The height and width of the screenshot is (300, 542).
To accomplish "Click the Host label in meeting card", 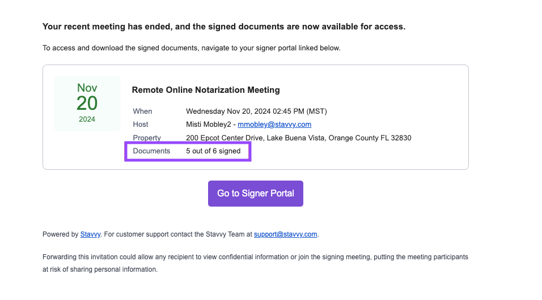I will pos(141,125).
